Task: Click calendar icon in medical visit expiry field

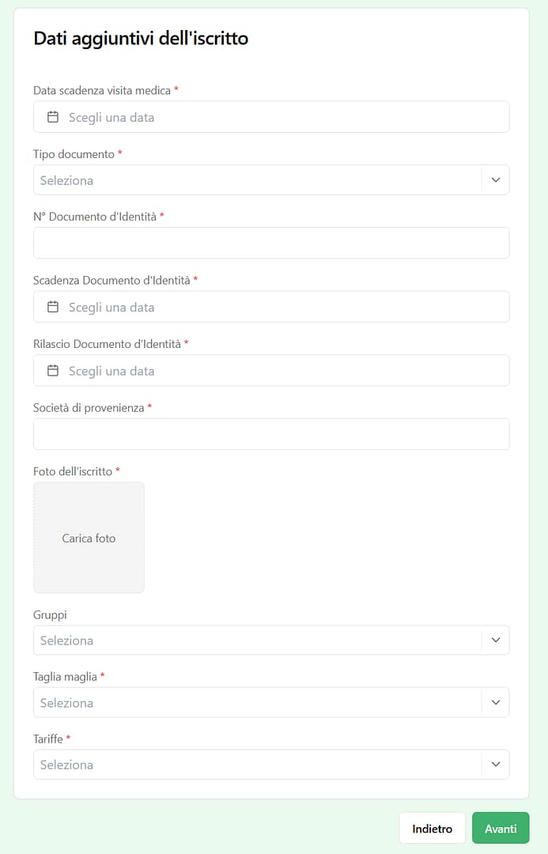Action: (53, 117)
